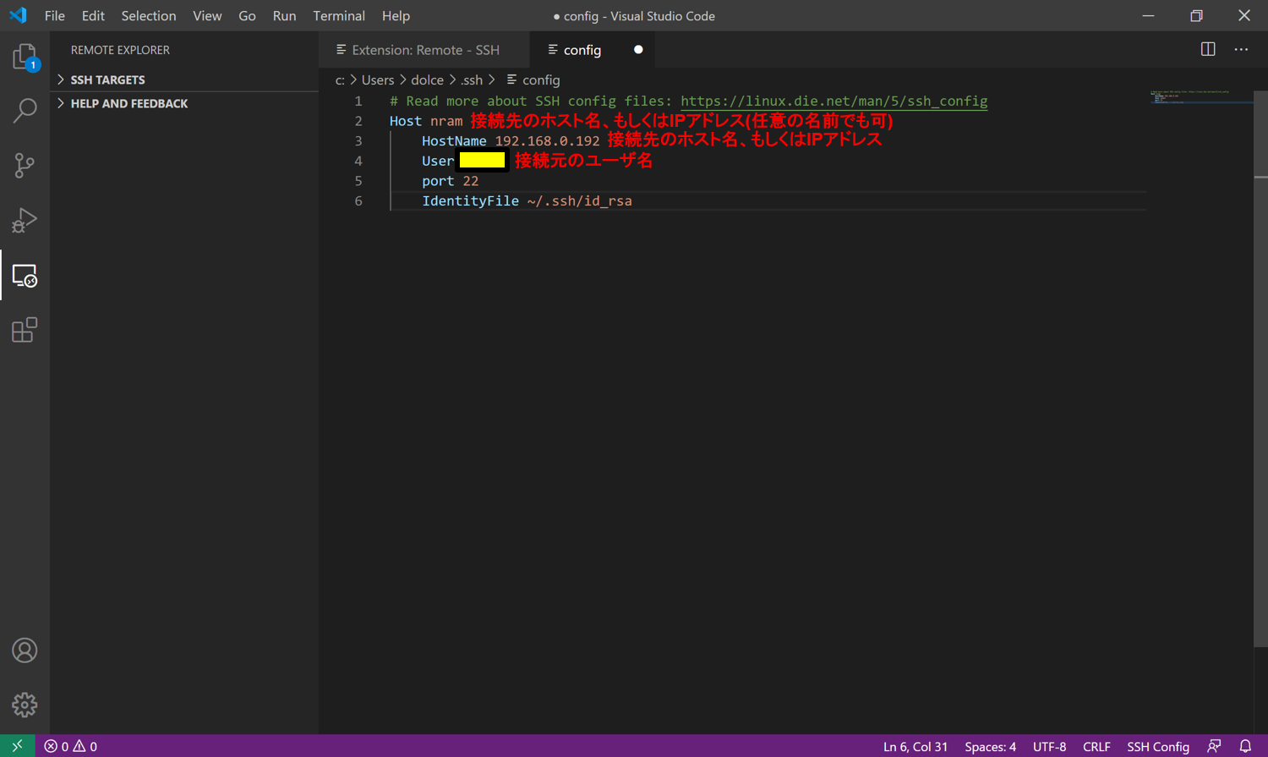
Task: Click the feedback icon in status bar
Action: (x=1214, y=746)
